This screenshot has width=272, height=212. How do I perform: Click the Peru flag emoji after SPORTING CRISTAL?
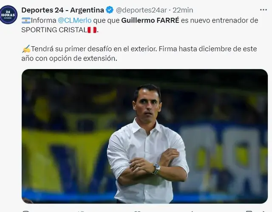[x=92, y=30]
